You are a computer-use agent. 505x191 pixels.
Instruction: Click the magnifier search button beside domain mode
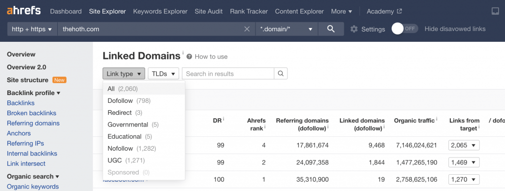(331, 29)
